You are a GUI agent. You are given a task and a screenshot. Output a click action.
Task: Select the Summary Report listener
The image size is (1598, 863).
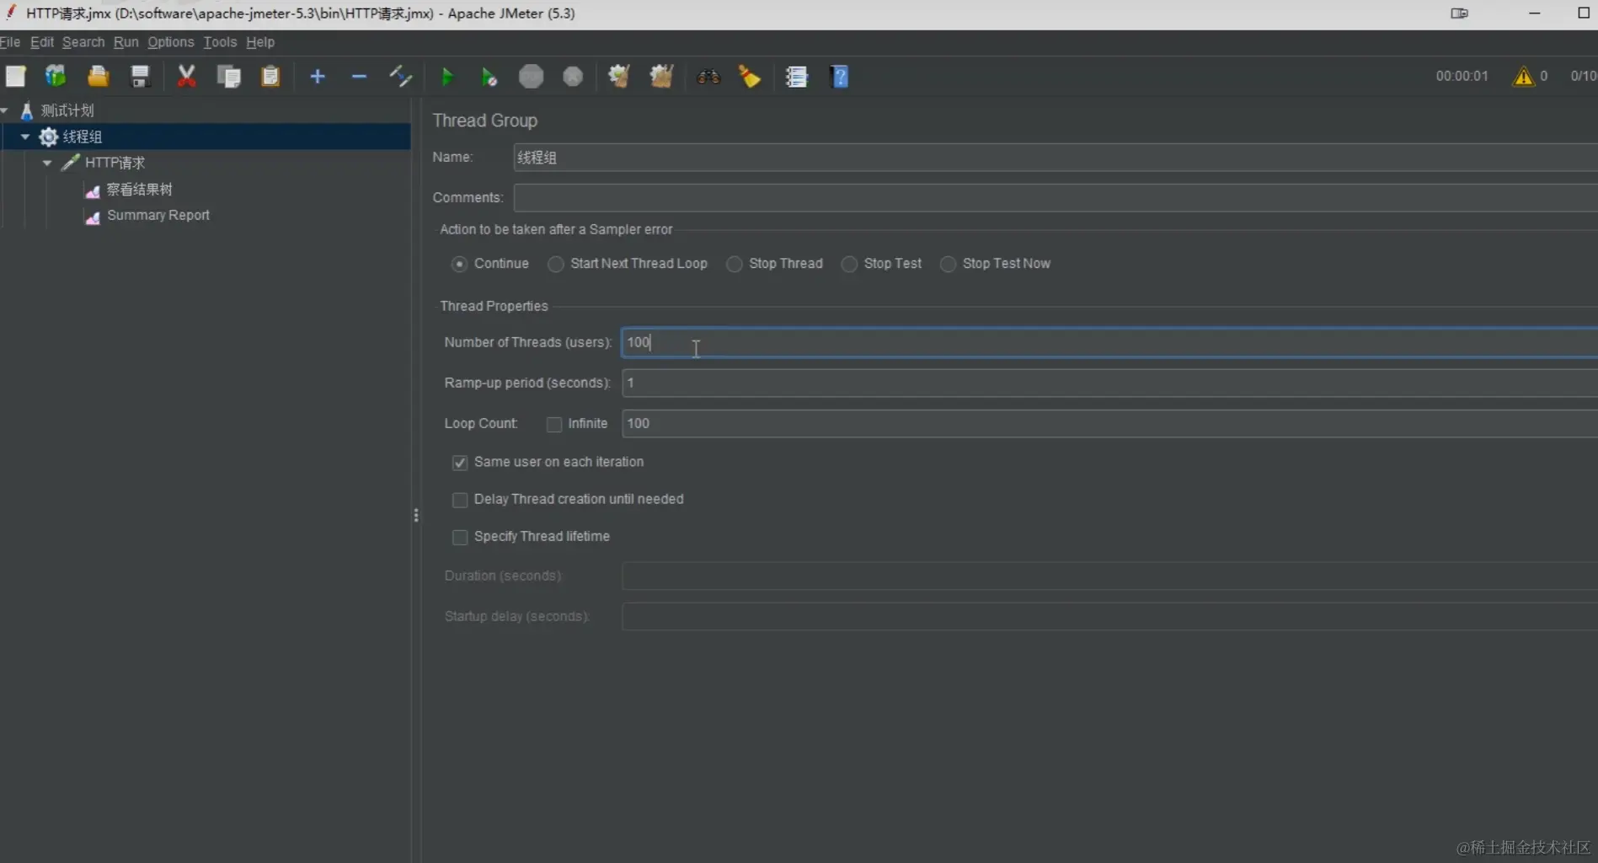point(158,215)
